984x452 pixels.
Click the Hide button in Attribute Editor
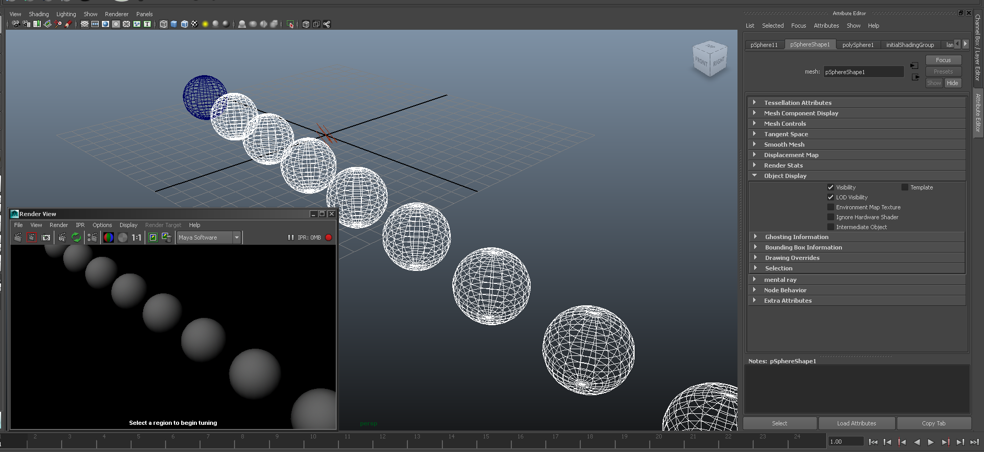point(953,83)
